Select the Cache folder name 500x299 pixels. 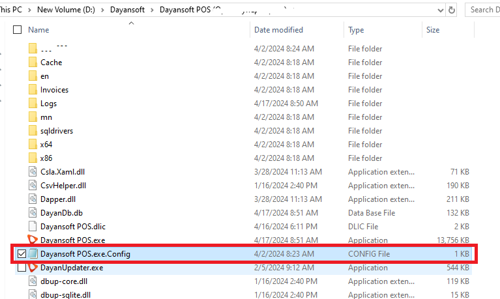click(x=51, y=63)
